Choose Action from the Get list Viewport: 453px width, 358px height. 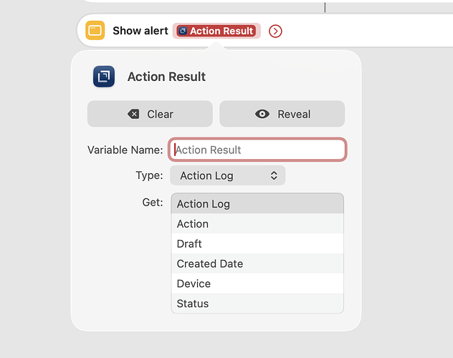pyautogui.click(x=257, y=224)
